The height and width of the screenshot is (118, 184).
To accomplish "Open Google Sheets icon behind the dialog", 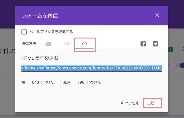I will tap(171, 49).
